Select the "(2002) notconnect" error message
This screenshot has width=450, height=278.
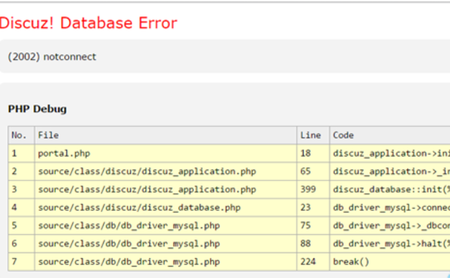click(52, 57)
